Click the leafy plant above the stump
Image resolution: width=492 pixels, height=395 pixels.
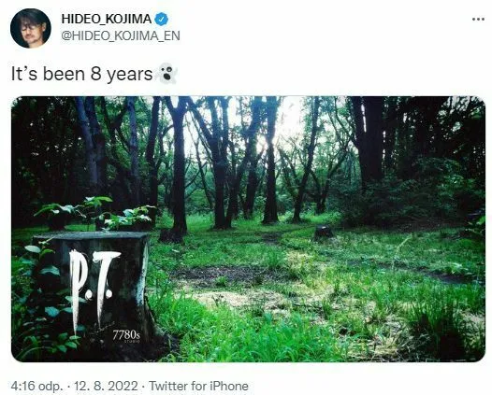coord(94,212)
